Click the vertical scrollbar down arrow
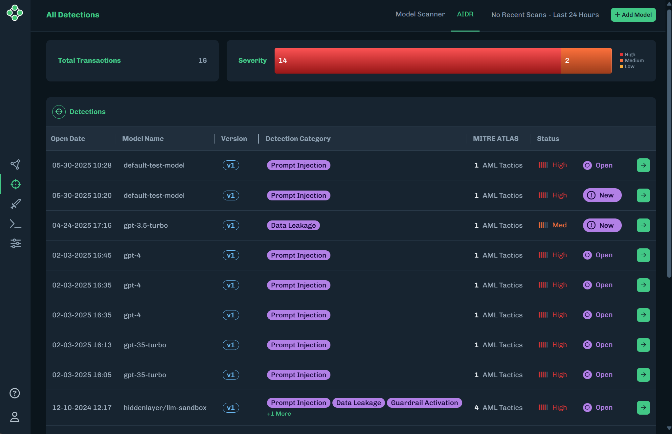 [669, 428]
